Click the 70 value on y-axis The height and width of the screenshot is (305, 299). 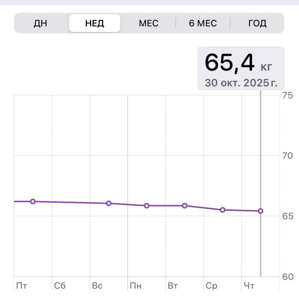[287, 155]
